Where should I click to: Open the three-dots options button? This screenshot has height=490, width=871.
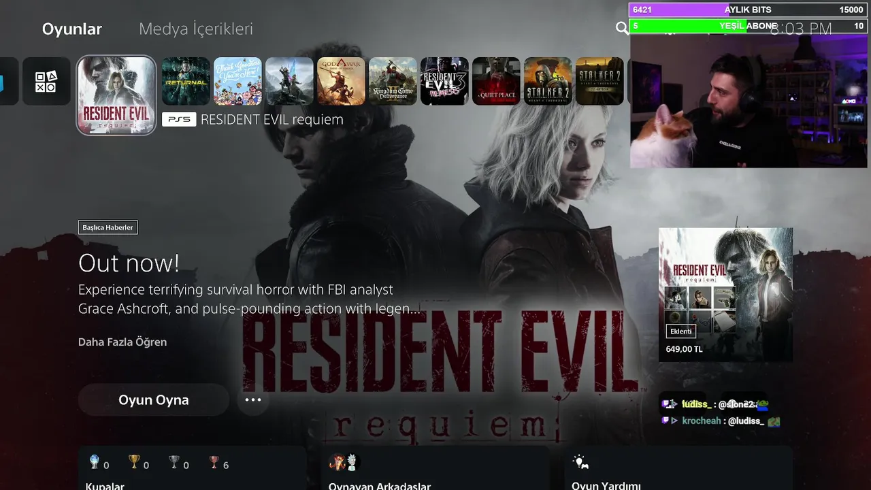click(253, 399)
